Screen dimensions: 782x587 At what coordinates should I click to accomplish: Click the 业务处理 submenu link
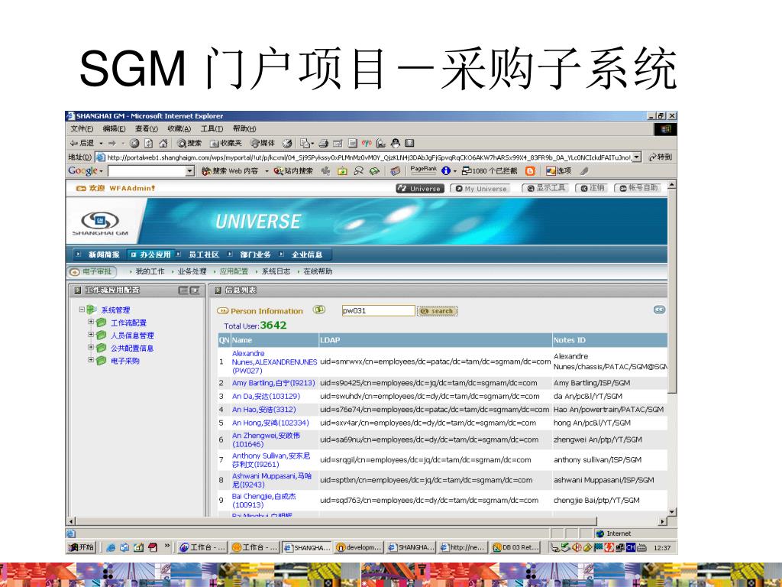click(192, 271)
